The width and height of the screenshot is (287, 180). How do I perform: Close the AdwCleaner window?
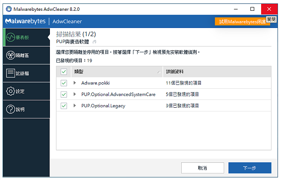(x=269, y=9)
